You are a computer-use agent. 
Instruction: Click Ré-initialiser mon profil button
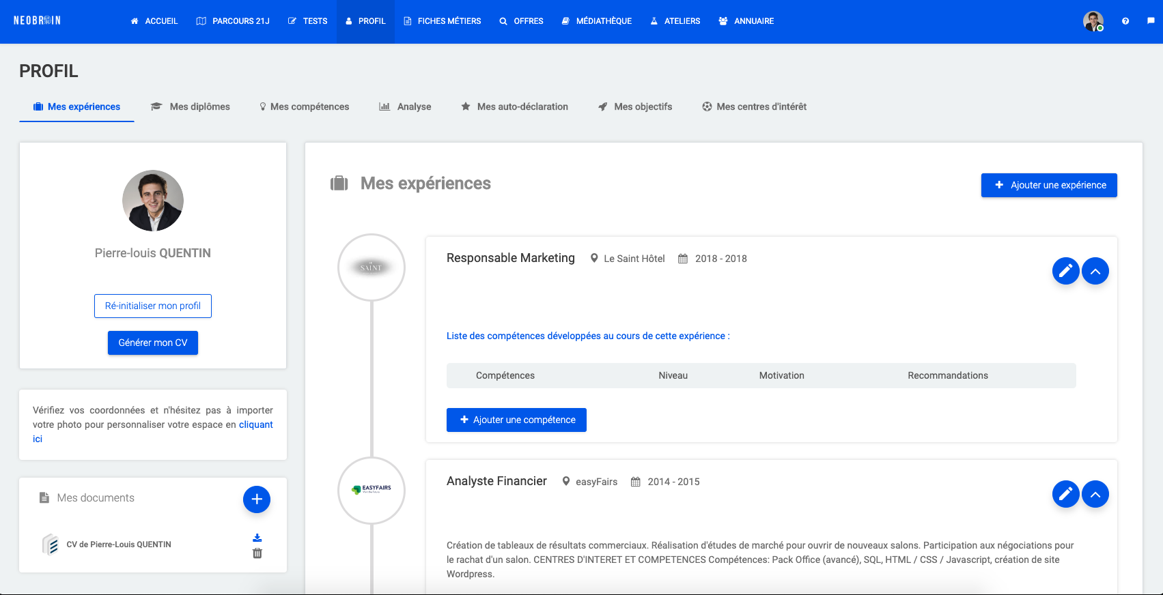(x=153, y=306)
